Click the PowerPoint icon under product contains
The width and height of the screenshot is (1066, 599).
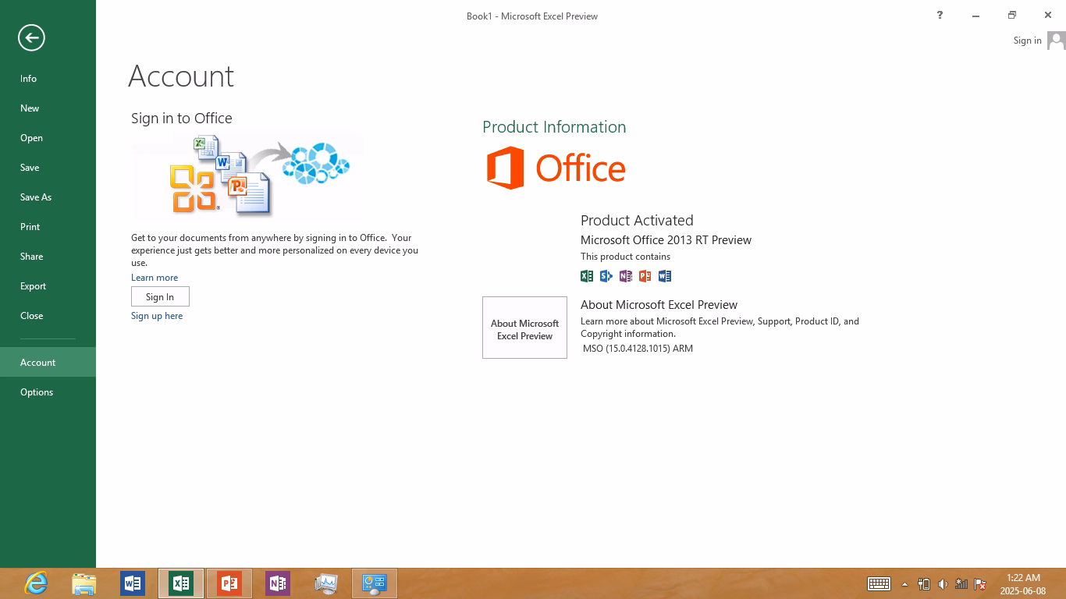coord(645,276)
